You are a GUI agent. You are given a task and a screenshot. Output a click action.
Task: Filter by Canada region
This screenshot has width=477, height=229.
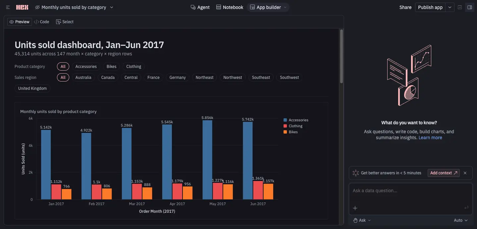108,78
